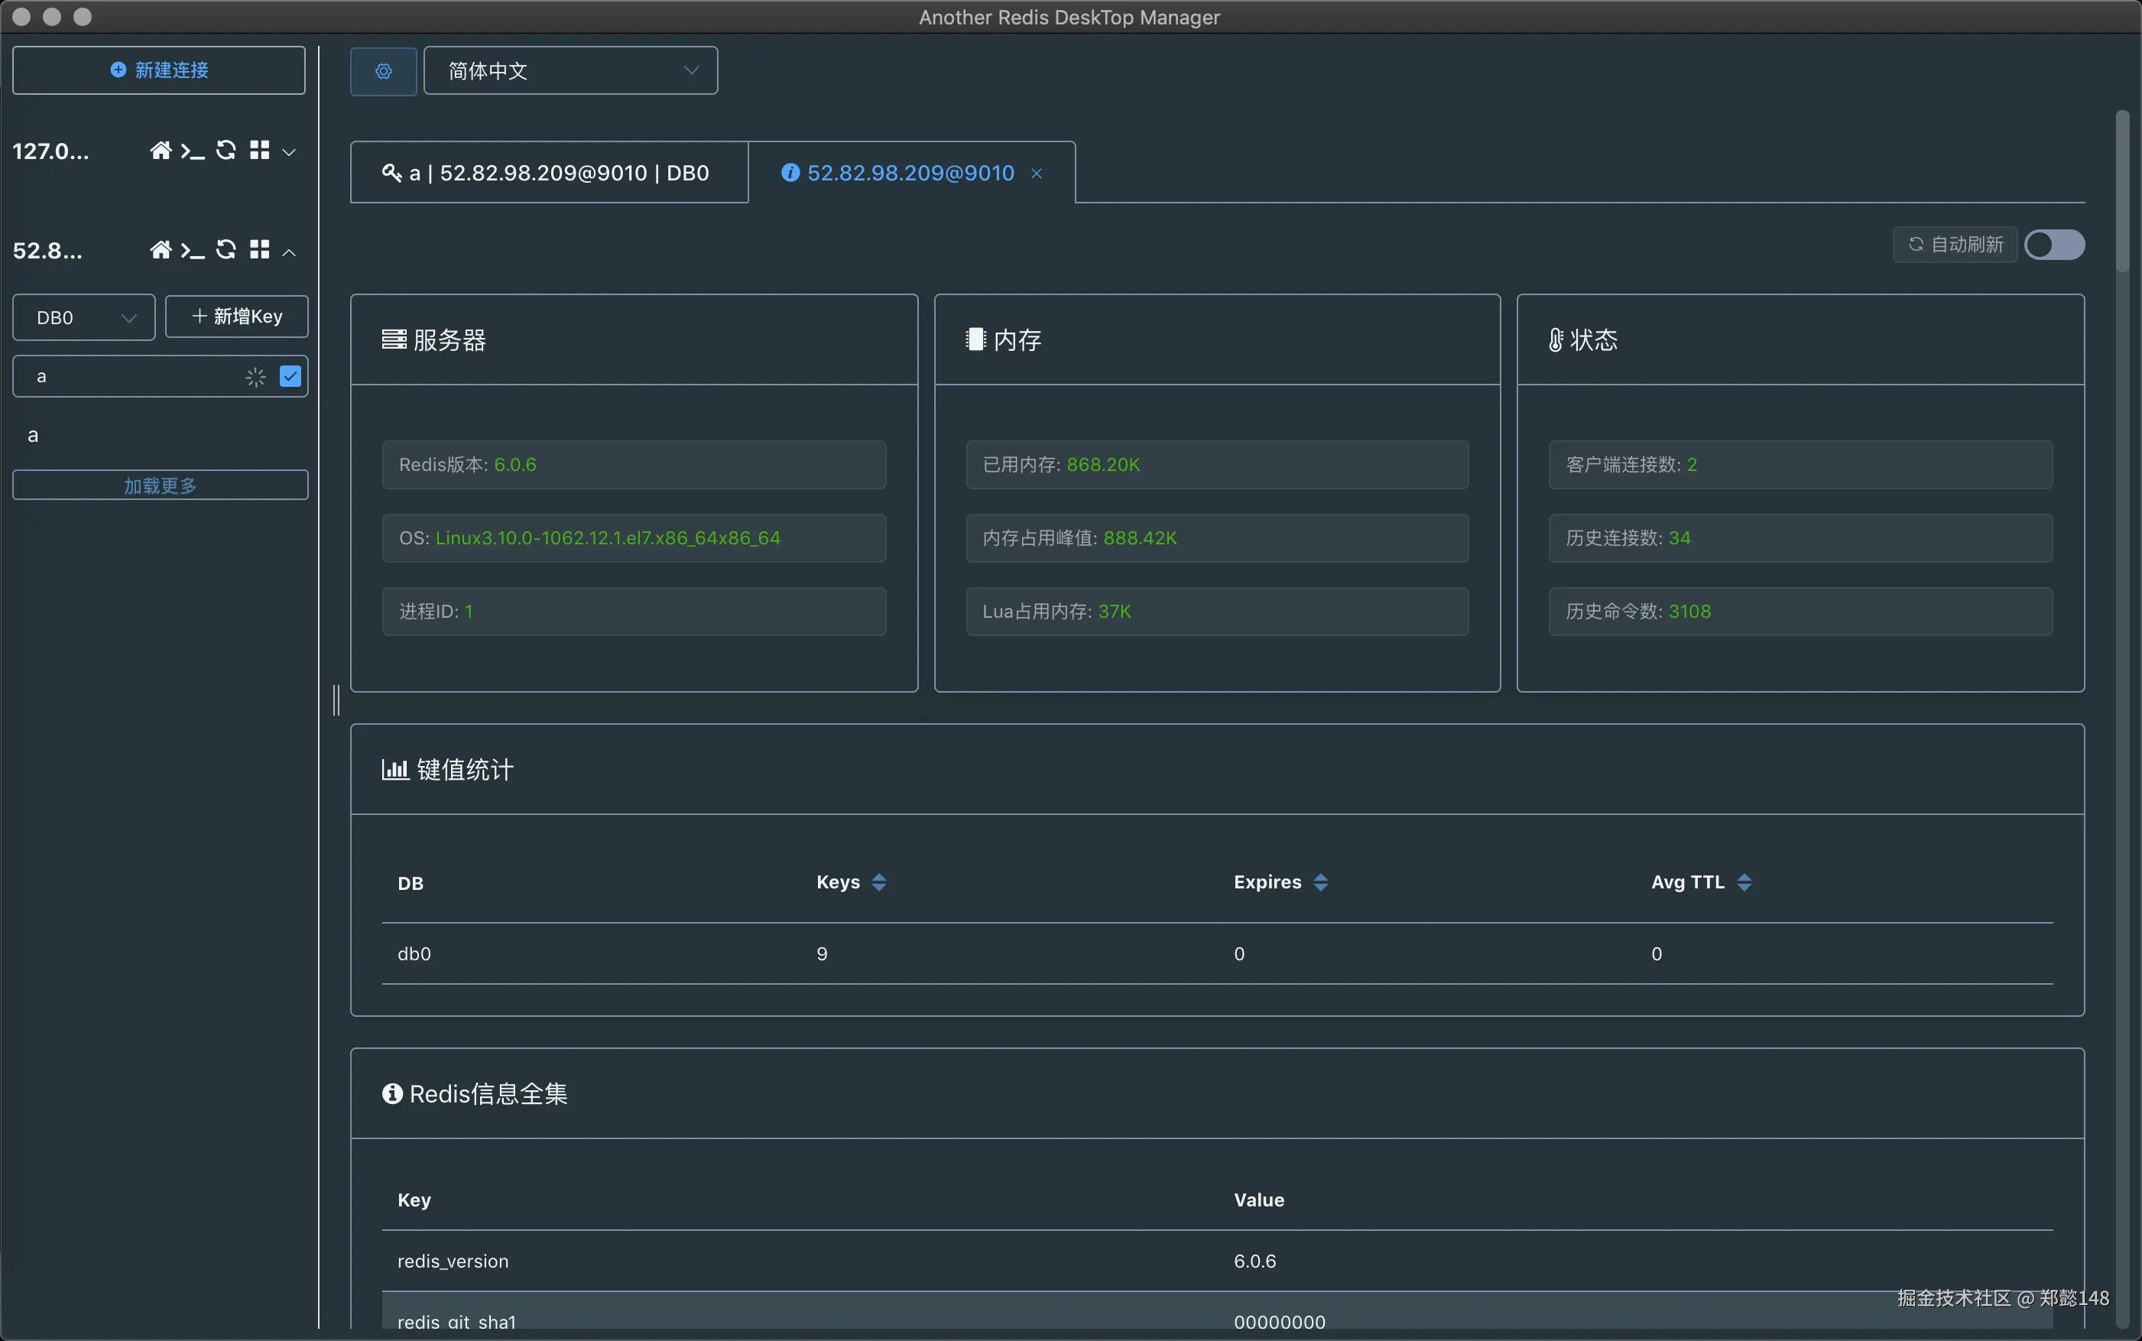Switch to the a | 52.82.98.209@9010 | DB0 tab
Viewport: 2142px width, 1341px height.
(548, 173)
